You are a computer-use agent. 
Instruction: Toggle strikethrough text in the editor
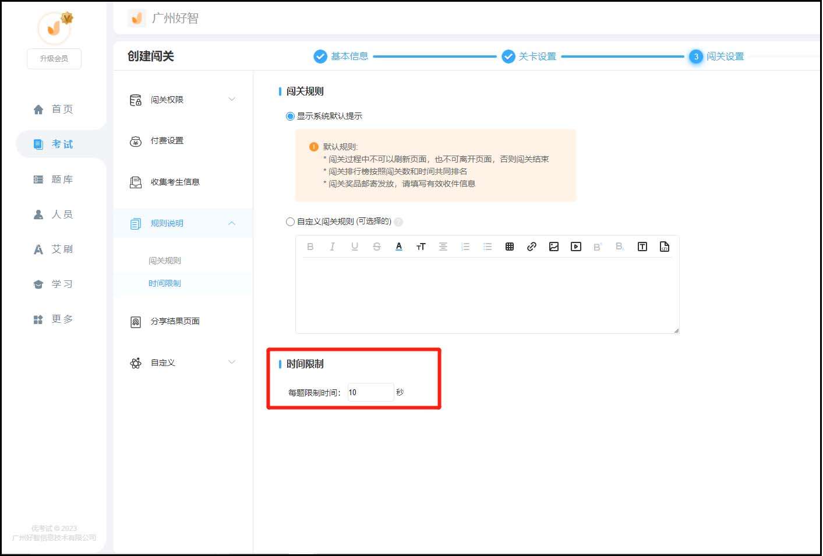click(377, 246)
